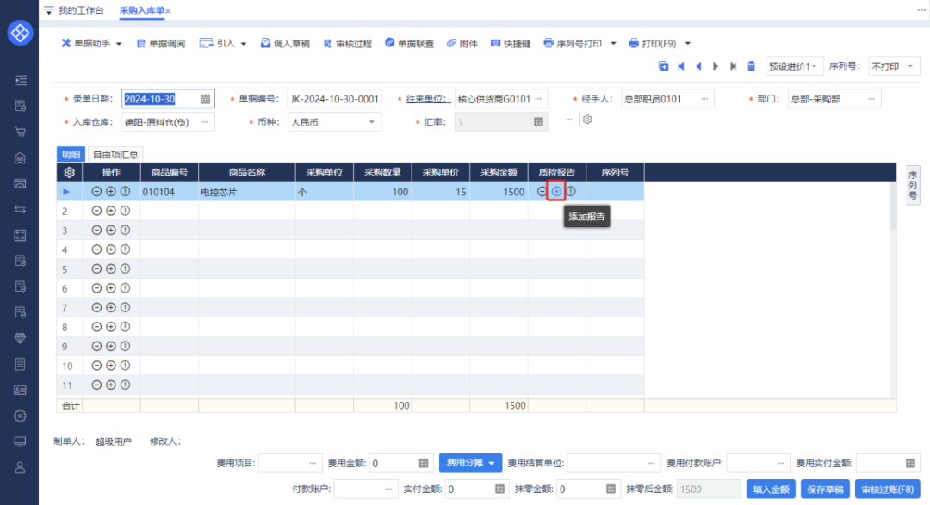Open the shopping cart sidebar icon
The image size is (930, 505).
pyautogui.click(x=20, y=132)
